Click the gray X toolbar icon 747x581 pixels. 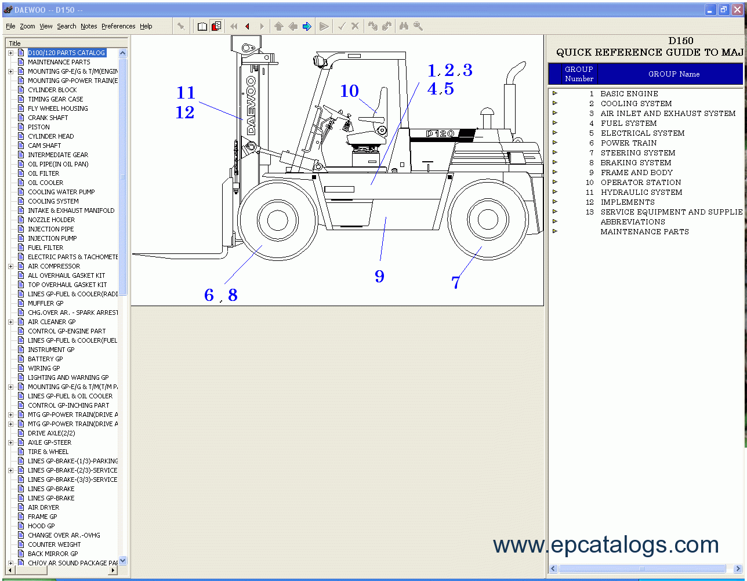355,26
